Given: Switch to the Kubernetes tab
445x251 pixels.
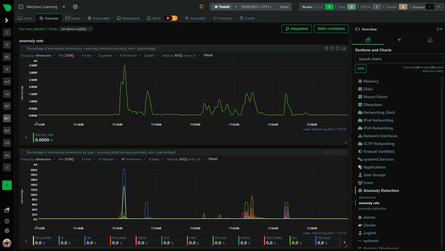Looking at the screenshot, I should pyautogui.click(x=99, y=18).
